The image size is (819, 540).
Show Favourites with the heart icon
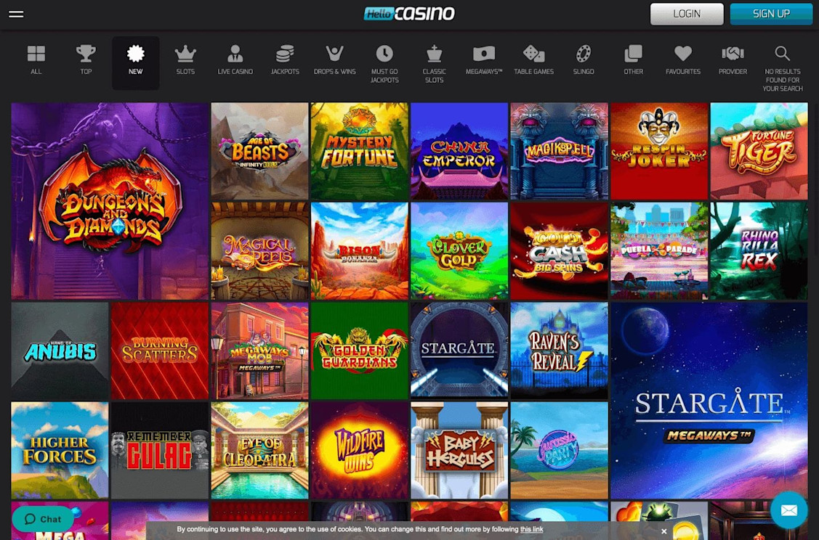(682, 53)
